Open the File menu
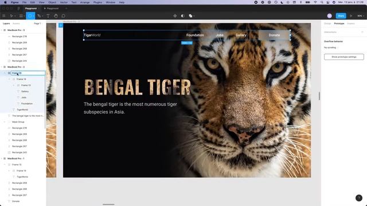Image resolution: width=367 pixels, height=206 pixels. coord(24,2)
